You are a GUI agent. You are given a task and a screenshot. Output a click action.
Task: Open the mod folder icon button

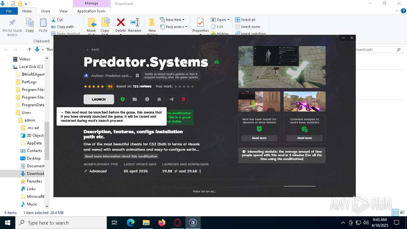coord(135,99)
